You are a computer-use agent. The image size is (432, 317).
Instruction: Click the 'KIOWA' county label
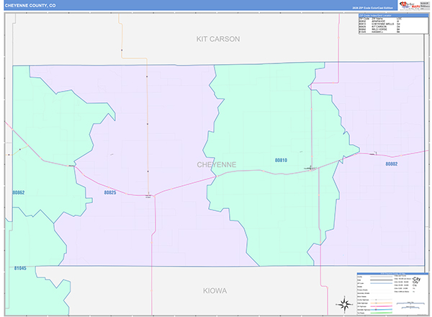215,290
